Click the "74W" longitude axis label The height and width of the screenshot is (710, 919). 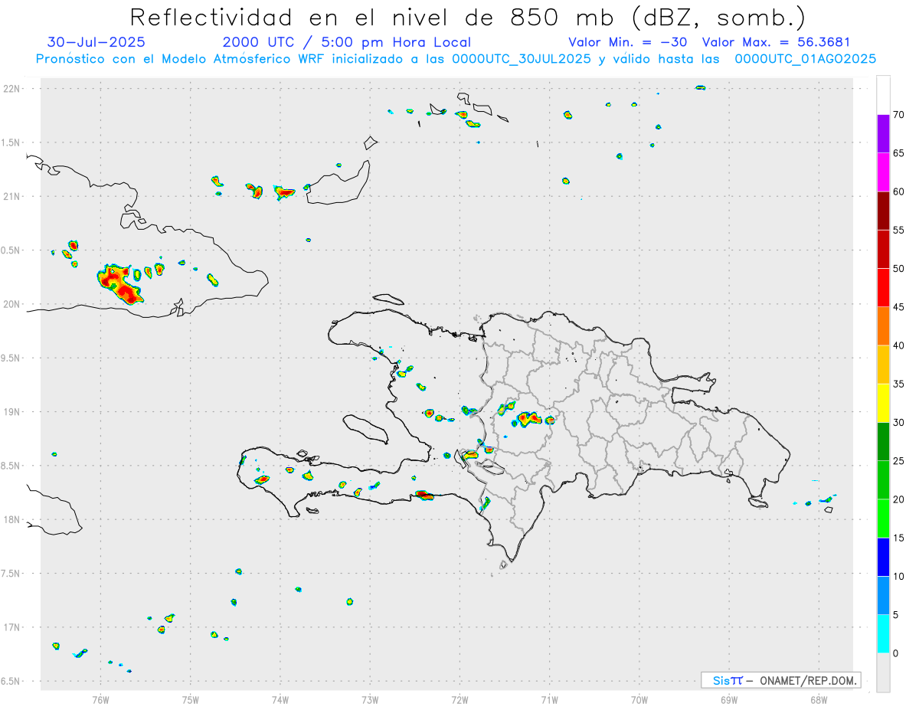(x=280, y=699)
